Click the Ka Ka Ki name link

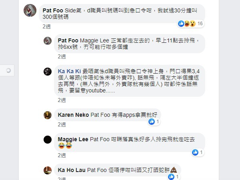pos(69,71)
